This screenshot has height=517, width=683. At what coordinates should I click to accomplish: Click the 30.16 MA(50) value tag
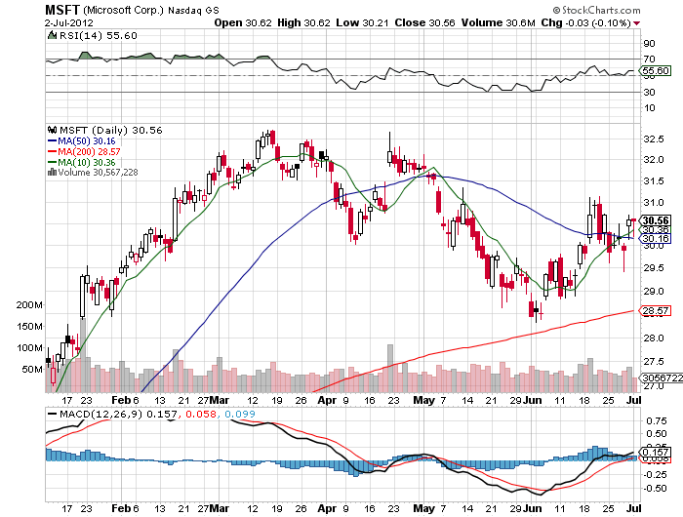(x=656, y=238)
